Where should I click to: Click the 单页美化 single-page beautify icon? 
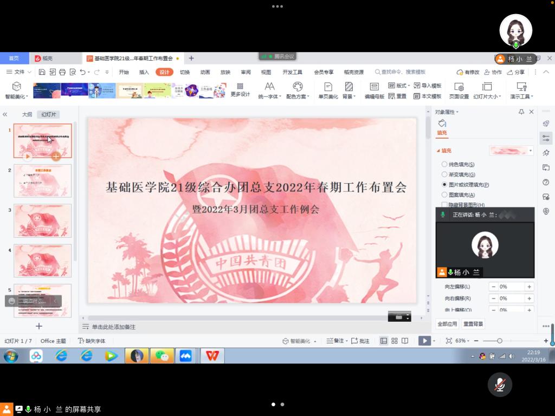pyautogui.click(x=328, y=90)
